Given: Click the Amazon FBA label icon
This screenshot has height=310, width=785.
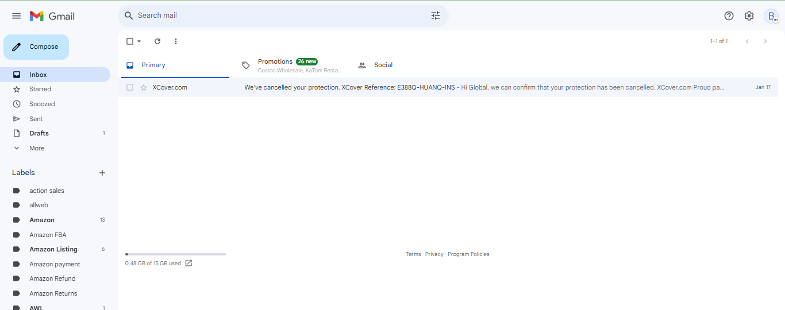Looking at the screenshot, I should 17,235.
